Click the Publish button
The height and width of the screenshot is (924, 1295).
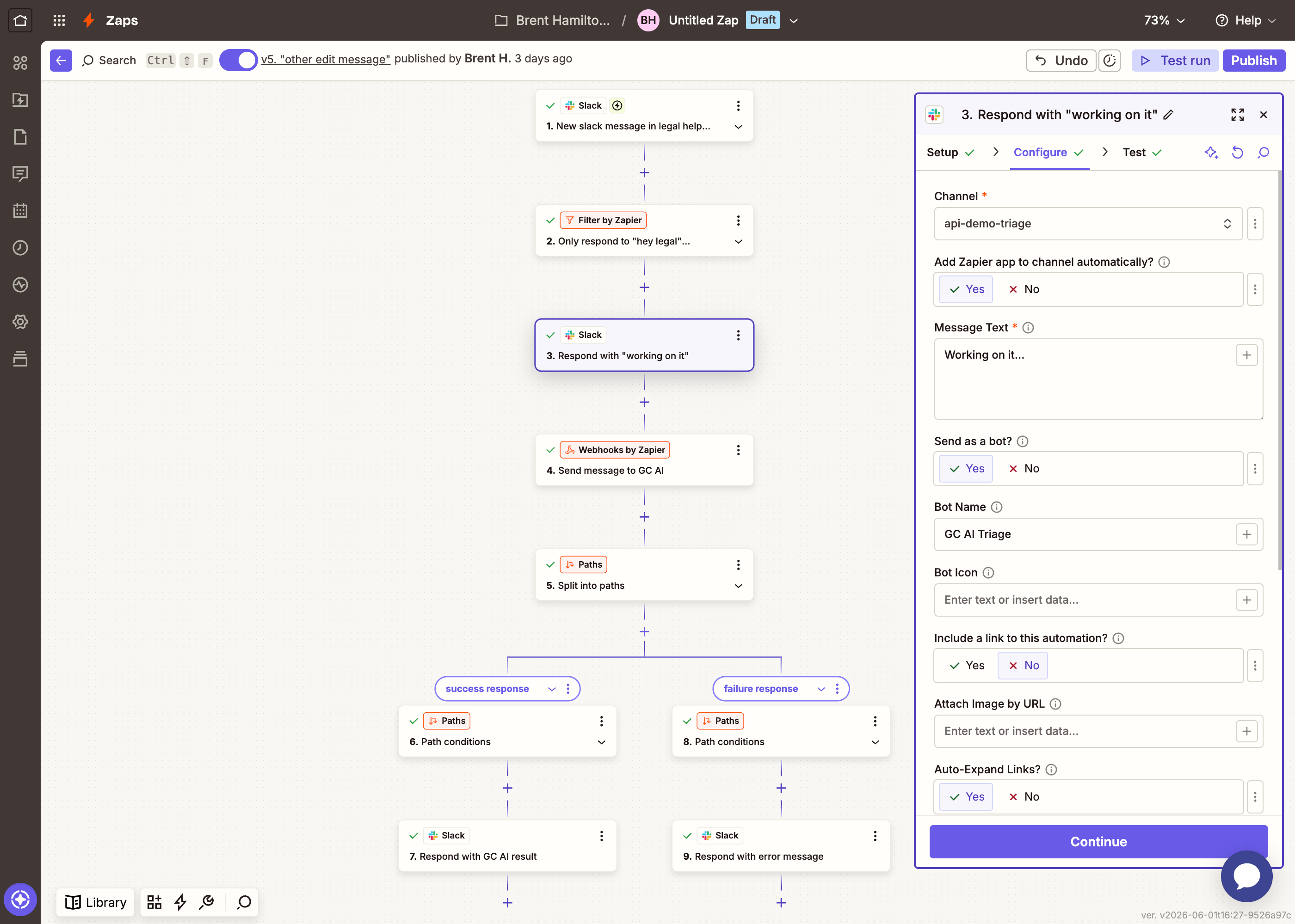coord(1254,60)
